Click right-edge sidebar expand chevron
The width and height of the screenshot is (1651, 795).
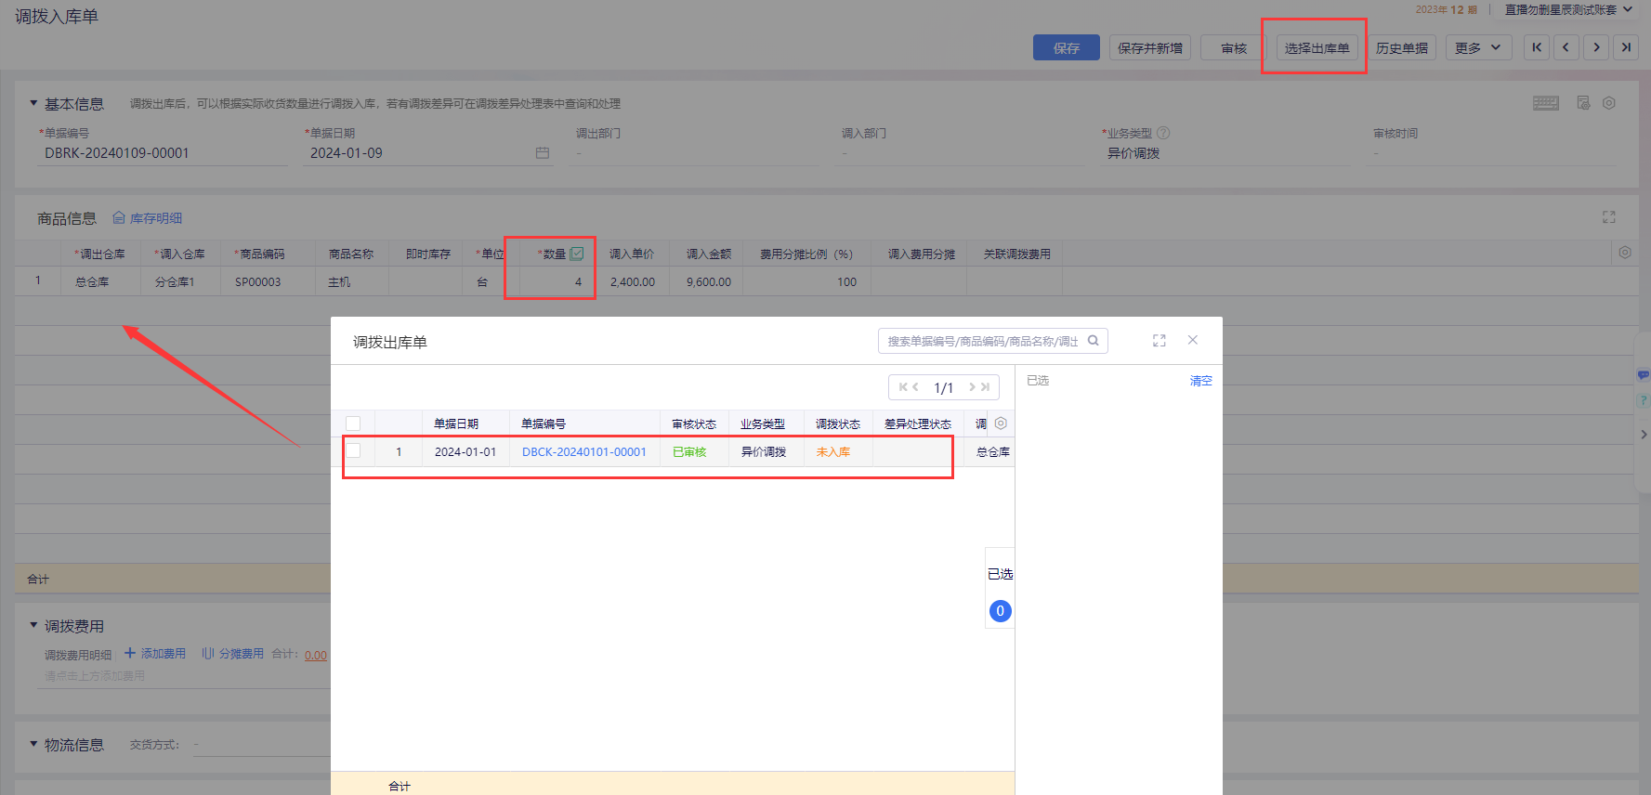[x=1643, y=434]
